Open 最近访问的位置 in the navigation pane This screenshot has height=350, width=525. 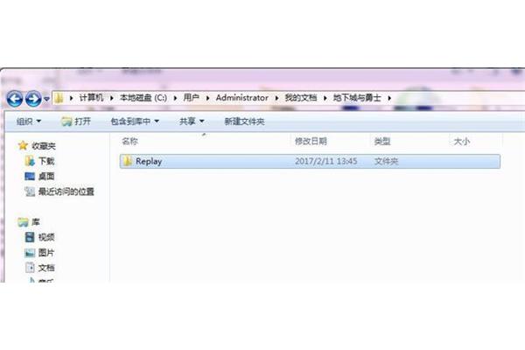coord(66,192)
